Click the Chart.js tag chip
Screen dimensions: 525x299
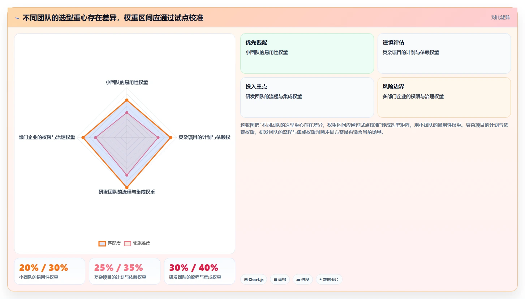tap(254, 279)
